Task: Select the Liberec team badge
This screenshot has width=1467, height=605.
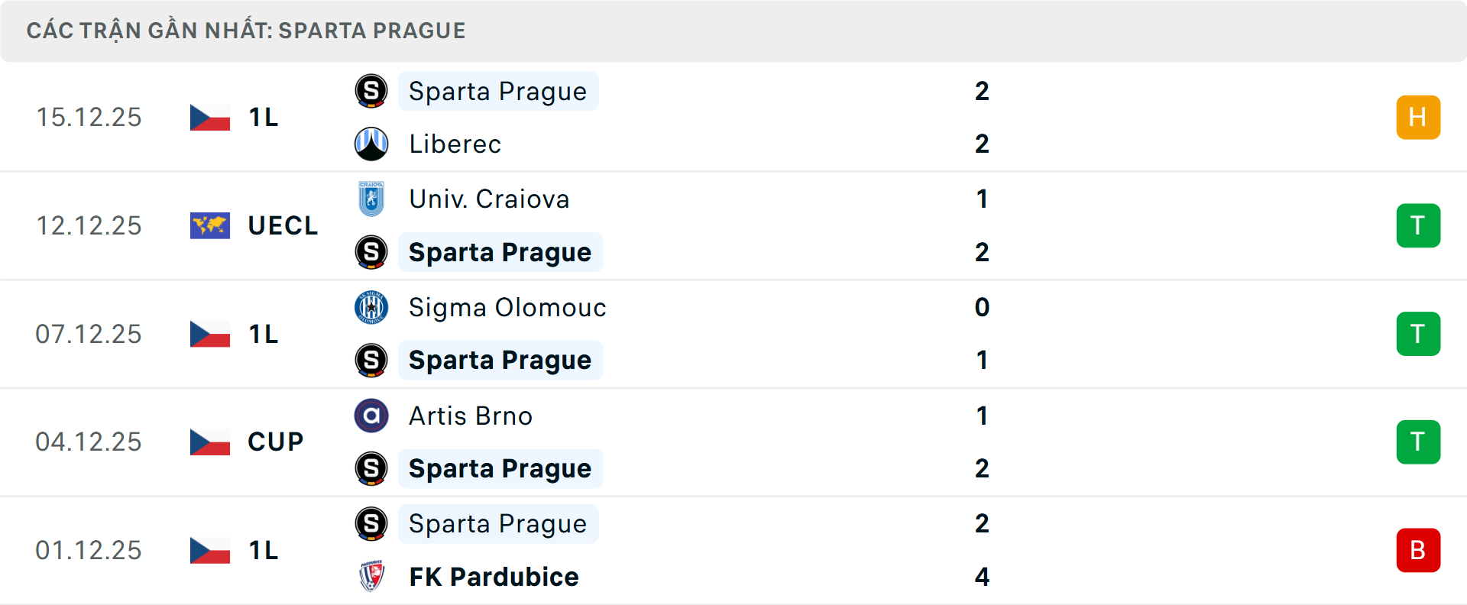Action: tap(371, 144)
